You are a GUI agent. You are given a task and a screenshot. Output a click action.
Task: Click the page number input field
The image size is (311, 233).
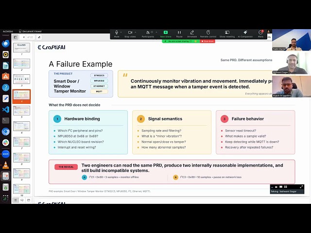point(23,37)
